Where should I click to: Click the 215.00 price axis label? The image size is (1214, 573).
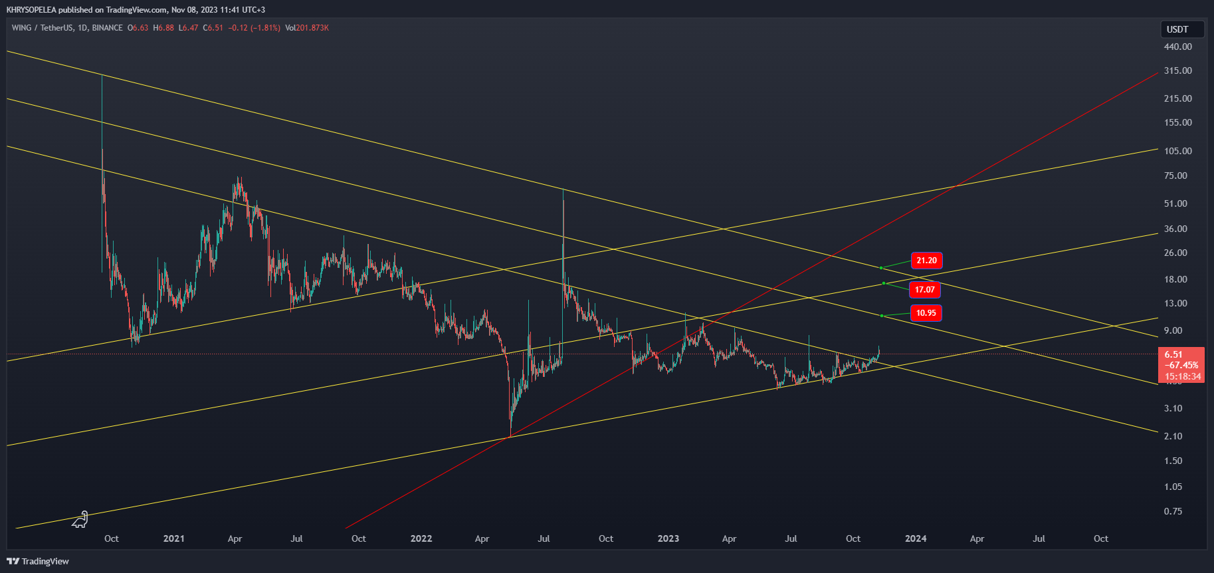click(1177, 98)
